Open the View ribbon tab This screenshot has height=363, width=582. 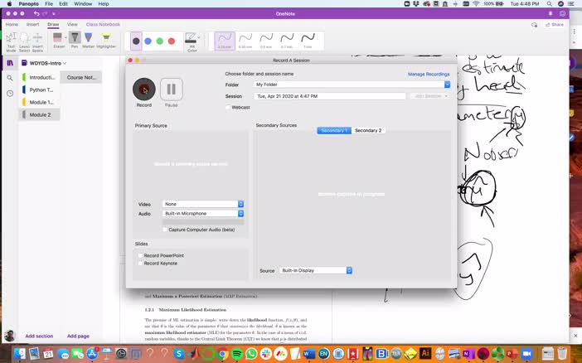pos(72,24)
